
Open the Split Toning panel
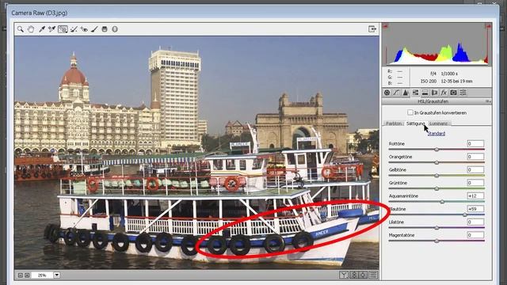425,93
